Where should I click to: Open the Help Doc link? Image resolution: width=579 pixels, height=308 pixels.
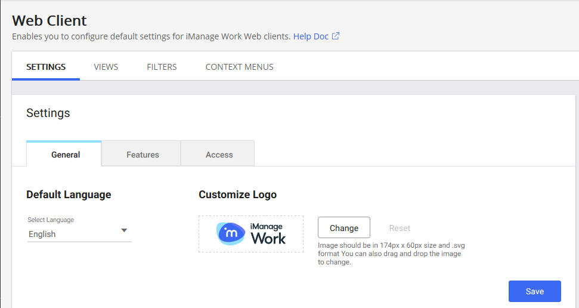pos(311,36)
